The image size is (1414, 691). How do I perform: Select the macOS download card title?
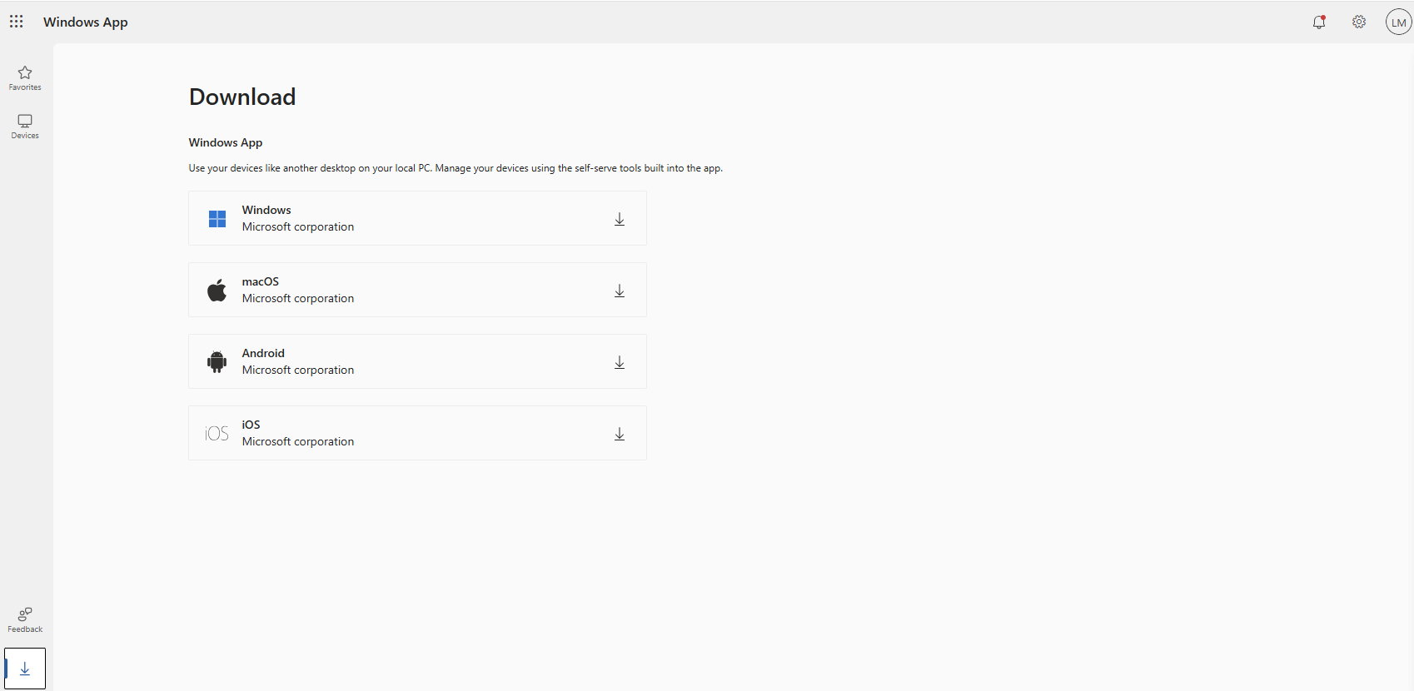[x=261, y=281]
